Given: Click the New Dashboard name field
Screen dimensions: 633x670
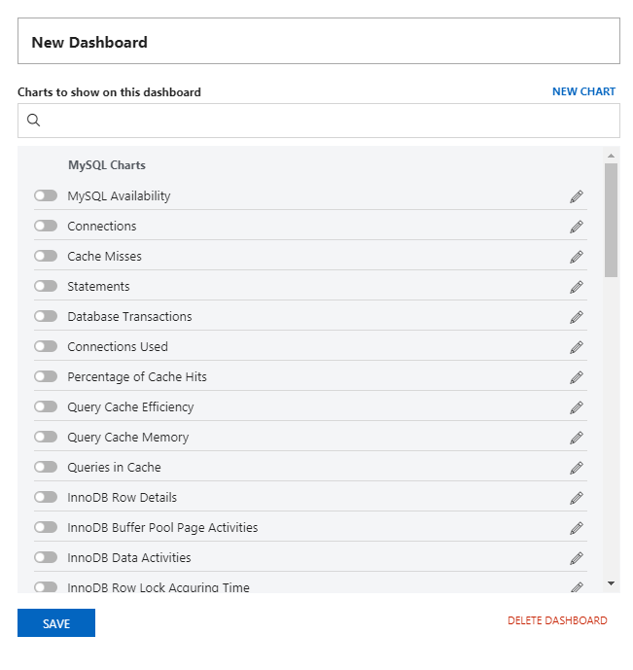Looking at the screenshot, I should click(318, 42).
